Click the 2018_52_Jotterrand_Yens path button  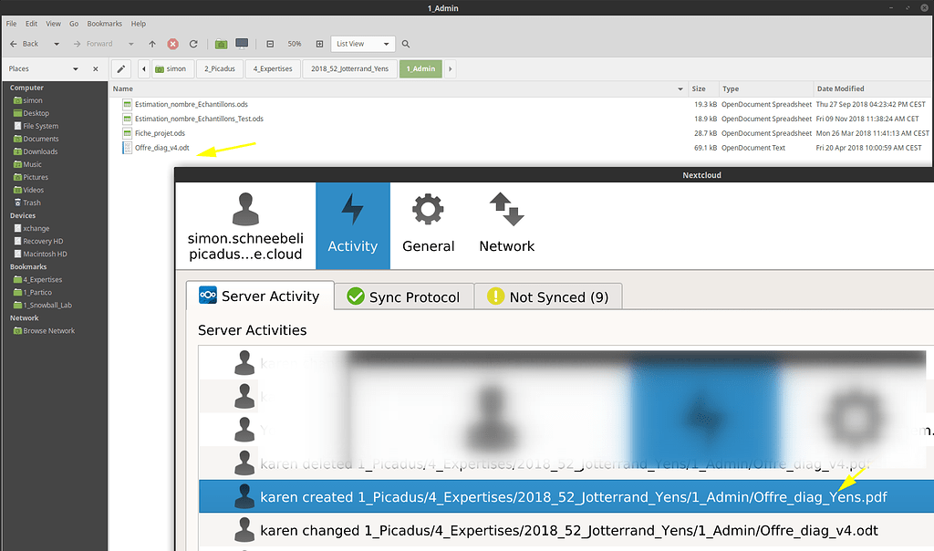349,69
